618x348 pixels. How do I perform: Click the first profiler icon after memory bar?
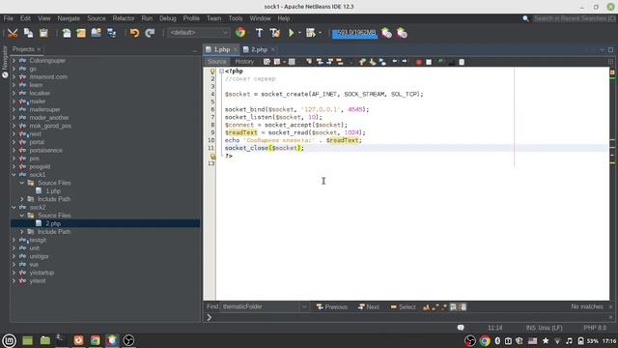pyautogui.click(x=386, y=33)
